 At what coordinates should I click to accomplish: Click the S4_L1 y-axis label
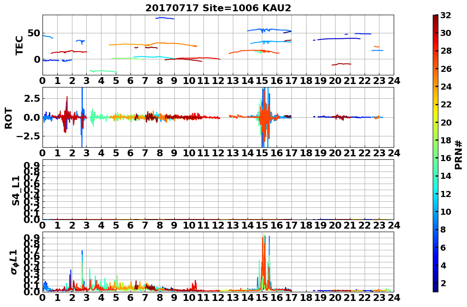coord(16,191)
